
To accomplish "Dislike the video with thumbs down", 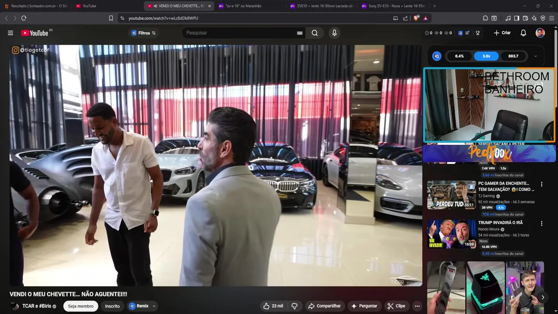I will [295, 306].
